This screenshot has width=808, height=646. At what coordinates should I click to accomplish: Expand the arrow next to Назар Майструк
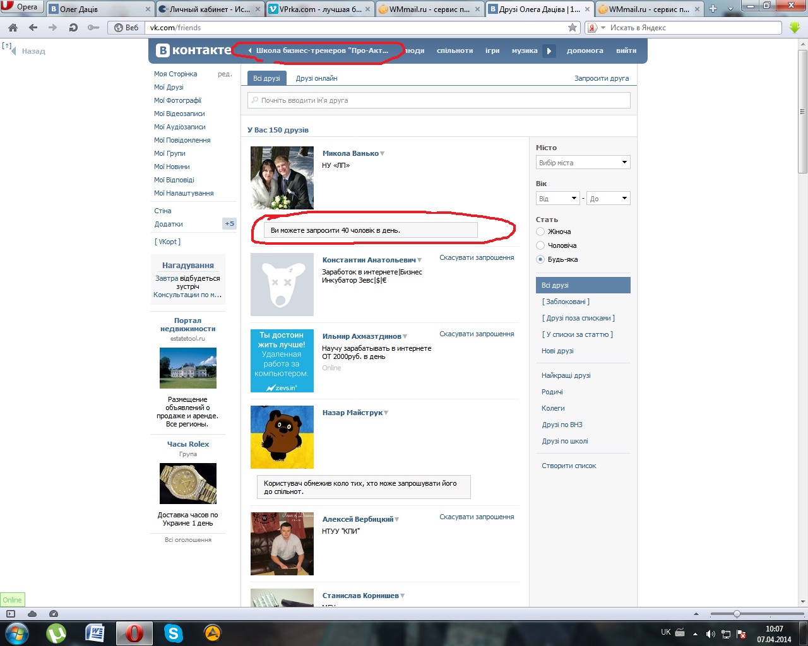click(386, 413)
